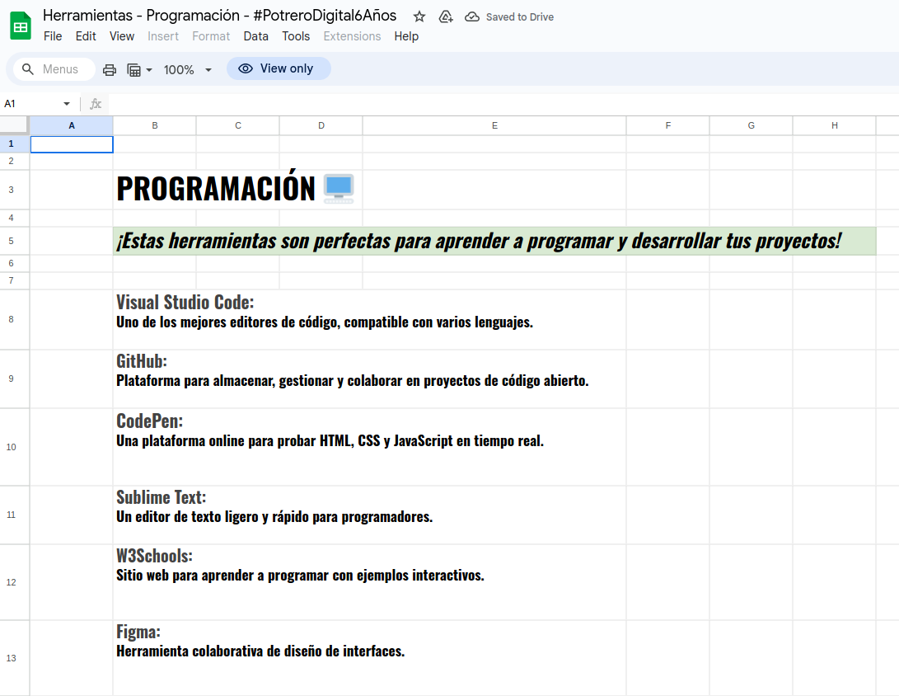Click the 'W3Schools:' cell
Viewport: 899px width, 696px height.
tap(370, 582)
